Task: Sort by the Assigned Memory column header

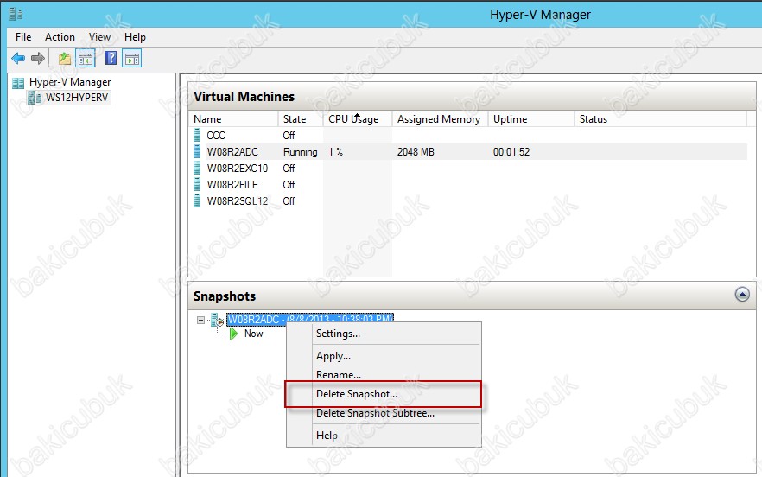Action: pyautogui.click(x=440, y=119)
